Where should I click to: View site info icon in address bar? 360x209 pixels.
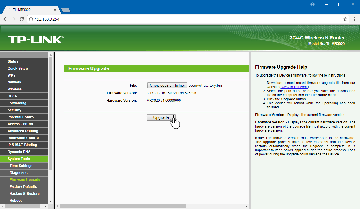pyautogui.click(x=31, y=19)
